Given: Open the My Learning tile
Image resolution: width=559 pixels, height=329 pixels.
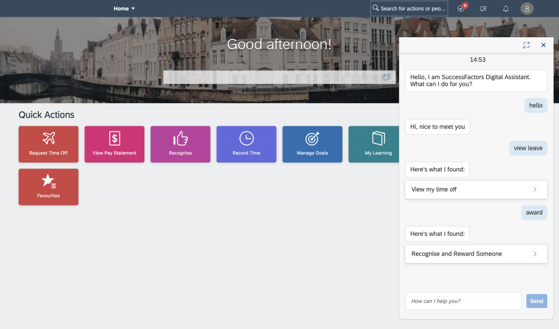Looking at the screenshot, I should point(374,144).
